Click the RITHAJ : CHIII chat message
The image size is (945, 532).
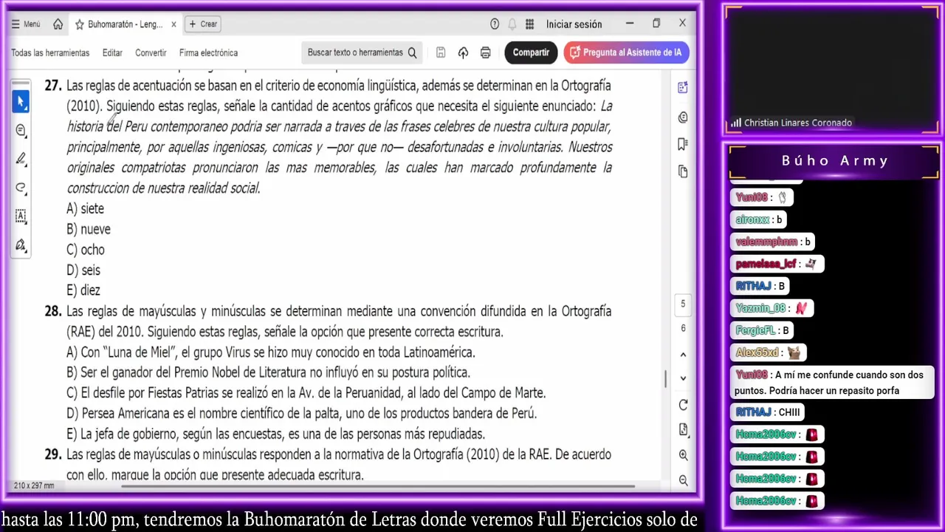coord(768,412)
